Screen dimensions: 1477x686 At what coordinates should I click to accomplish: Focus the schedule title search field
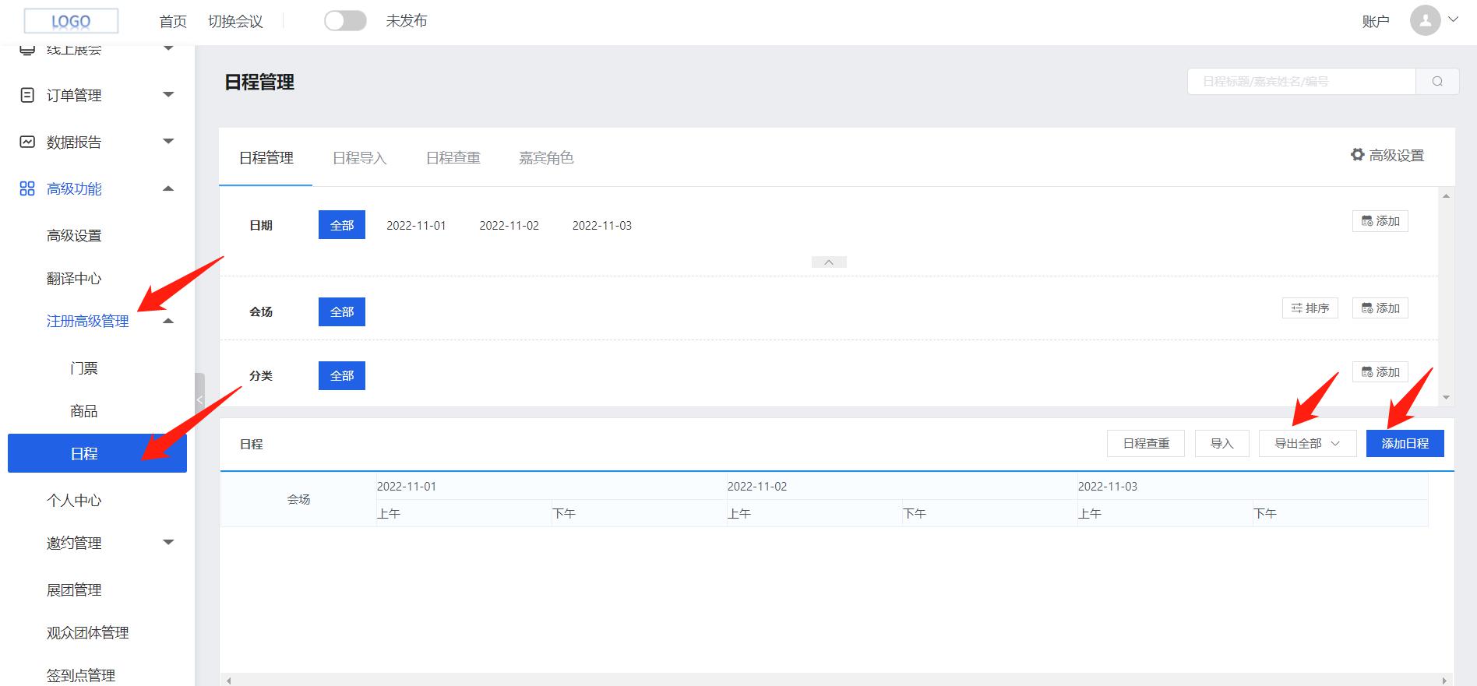1301,81
